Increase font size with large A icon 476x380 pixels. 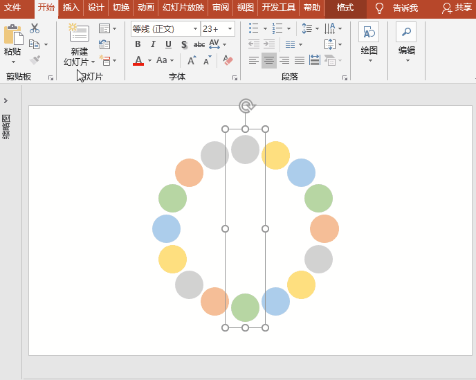coord(192,60)
